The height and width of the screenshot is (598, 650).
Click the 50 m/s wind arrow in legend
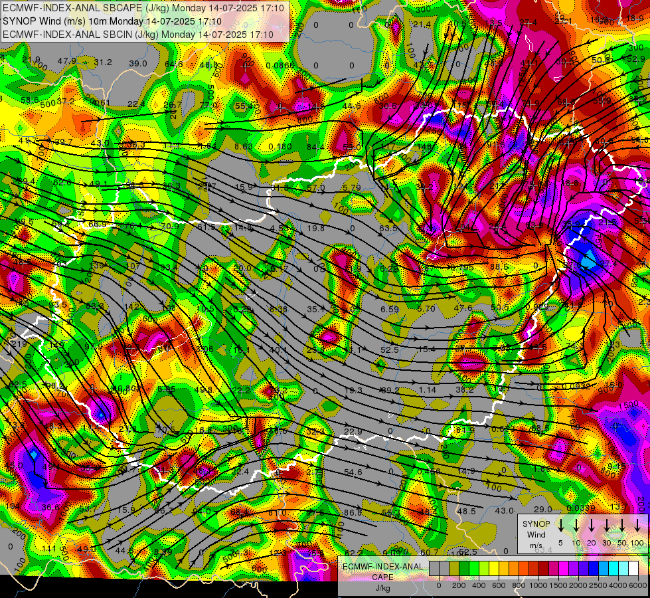click(622, 525)
